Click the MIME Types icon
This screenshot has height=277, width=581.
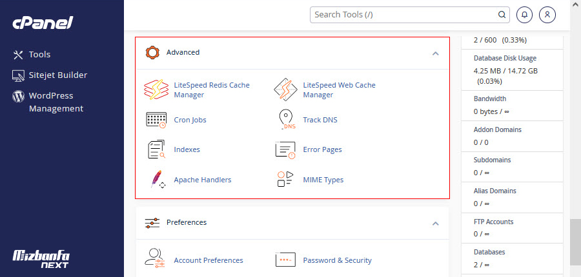285,179
